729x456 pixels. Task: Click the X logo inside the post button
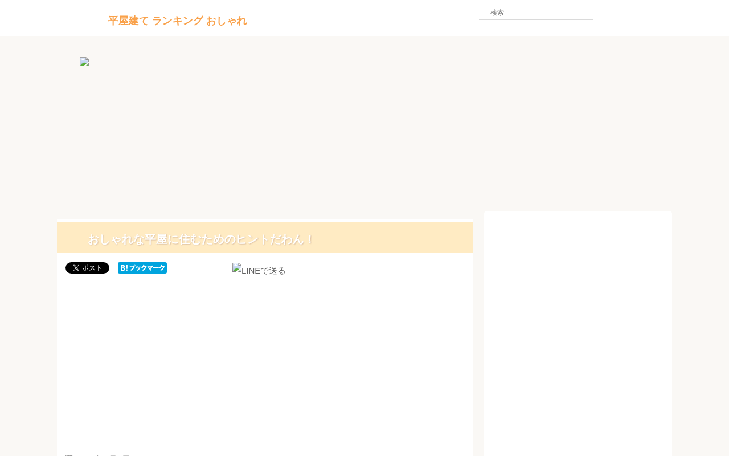(x=76, y=268)
